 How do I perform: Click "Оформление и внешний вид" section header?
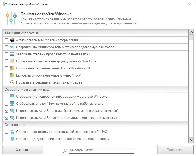96,90
